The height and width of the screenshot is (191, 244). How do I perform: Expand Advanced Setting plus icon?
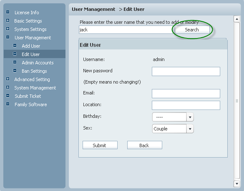click(x=8, y=79)
